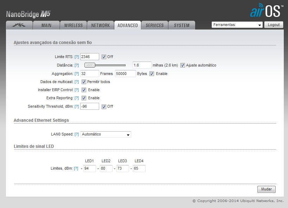Screen dimensions: 288x208
Task: Click the NanoBridge M5 title
Action: (28, 14)
